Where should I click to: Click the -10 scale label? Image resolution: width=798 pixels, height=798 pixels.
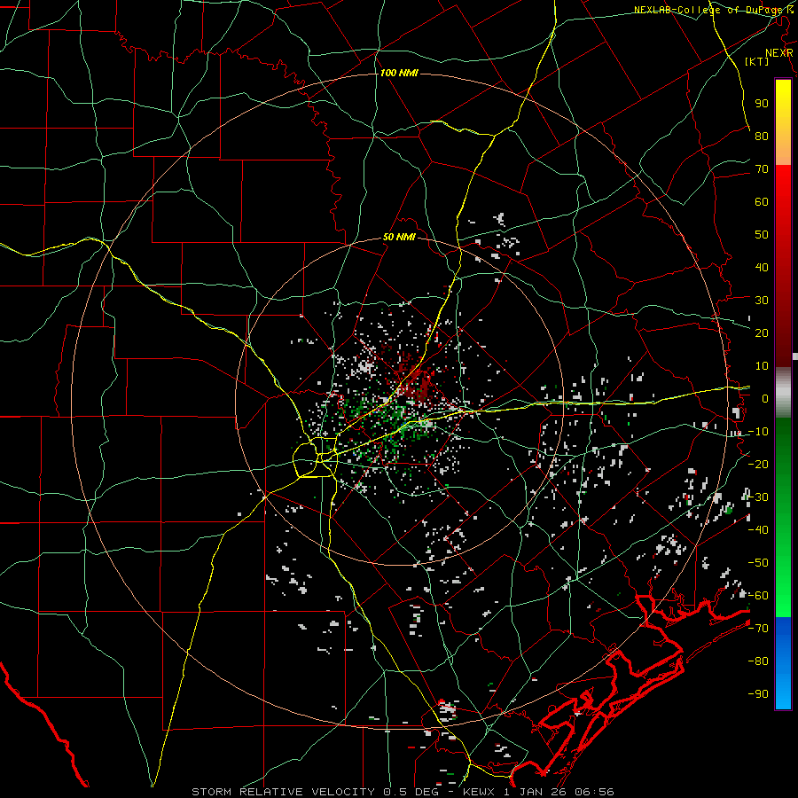click(x=758, y=432)
